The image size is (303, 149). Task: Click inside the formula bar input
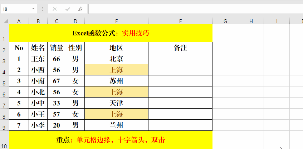[196, 9]
